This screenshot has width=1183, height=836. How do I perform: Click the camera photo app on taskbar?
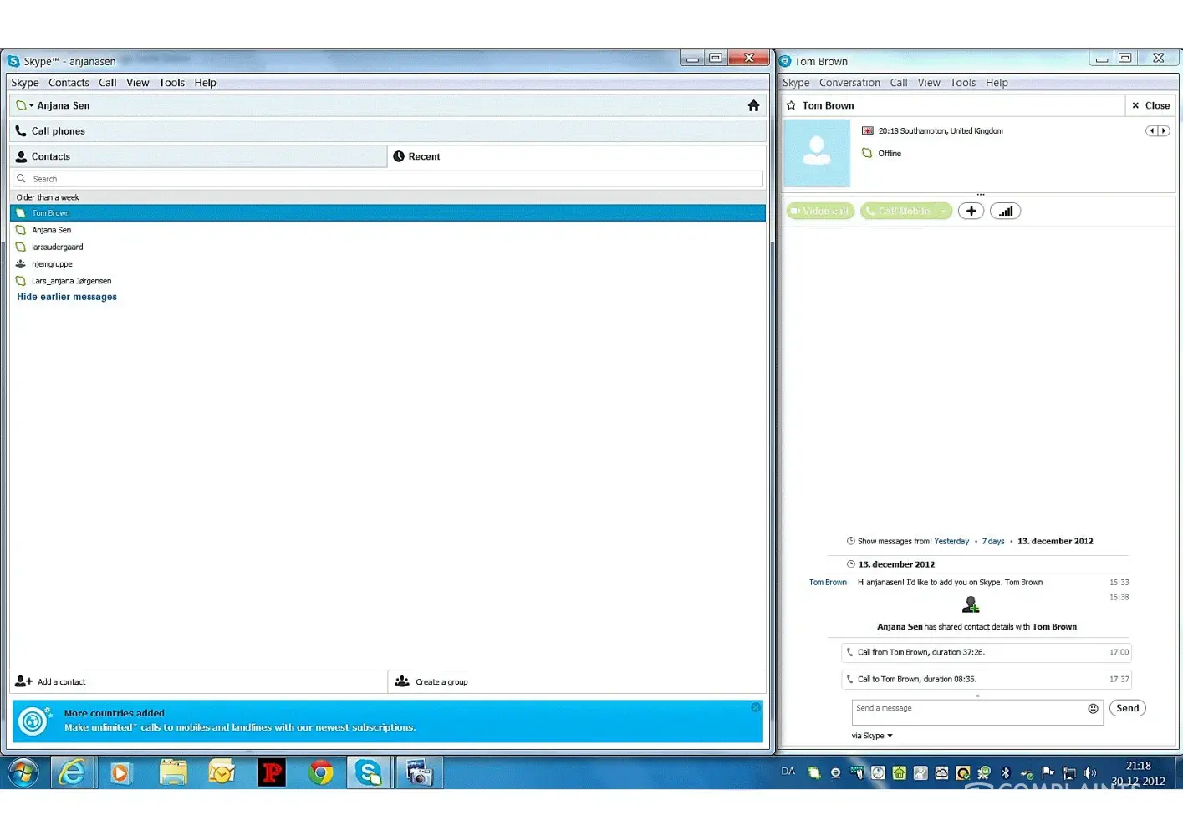click(x=419, y=773)
